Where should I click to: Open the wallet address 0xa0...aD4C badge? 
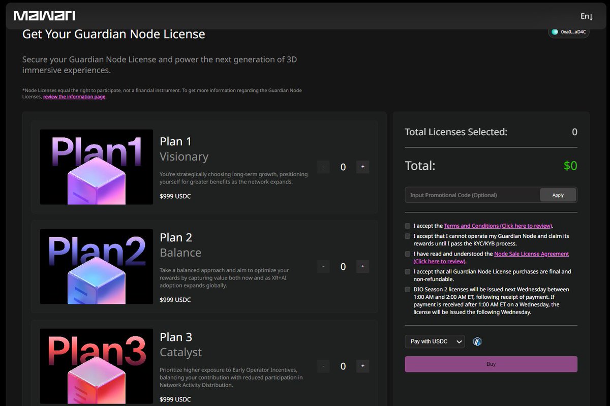[569, 32]
